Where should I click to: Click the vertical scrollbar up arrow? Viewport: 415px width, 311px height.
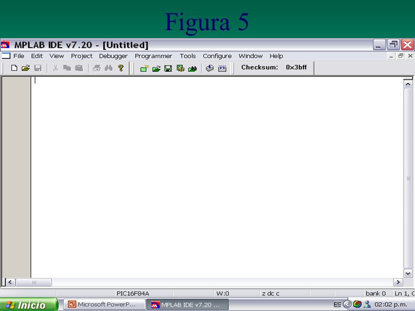[x=408, y=84]
